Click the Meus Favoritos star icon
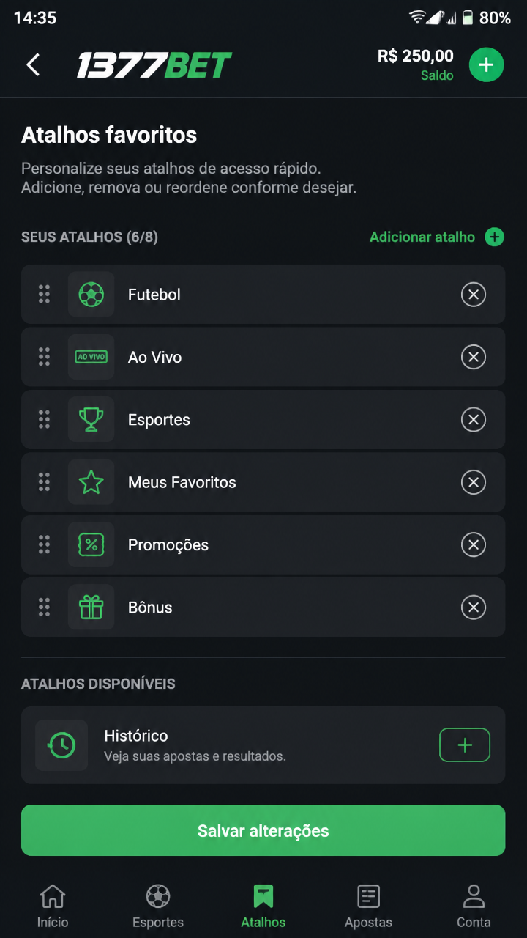Image resolution: width=527 pixels, height=938 pixels. click(x=91, y=482)
